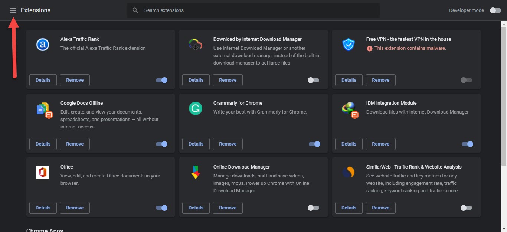Open the Extensions hamburger main menu

click(x=13, y=10)
